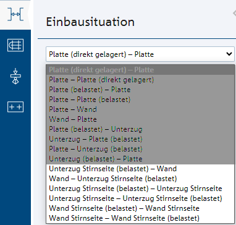
Task: Open the Einbausituation sidebar icon
Action: point(15,14)
